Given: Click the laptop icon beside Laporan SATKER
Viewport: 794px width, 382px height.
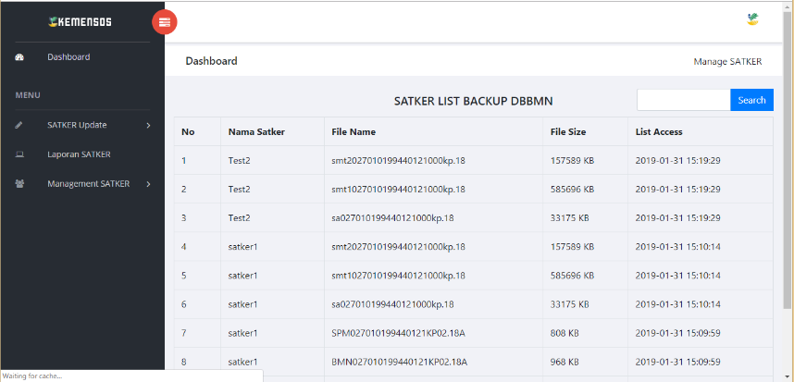Looking at the screenshot, I should point(19,154).
